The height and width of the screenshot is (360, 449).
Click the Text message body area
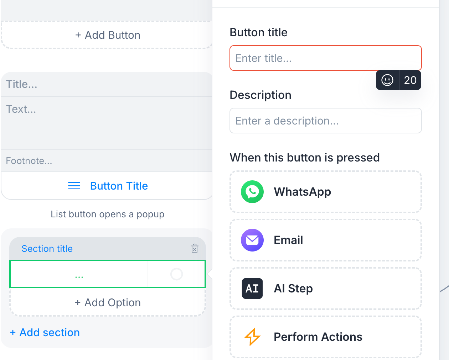pyautogui.click(x=107, y=123)
